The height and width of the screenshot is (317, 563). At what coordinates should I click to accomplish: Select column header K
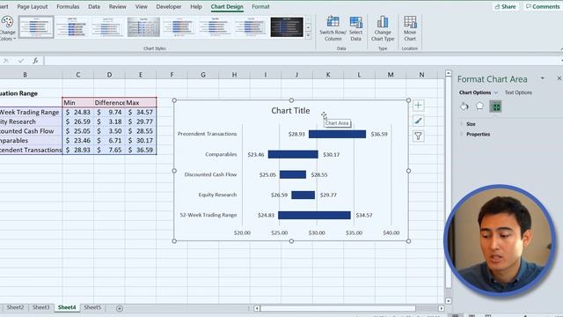[x=328, y=75]
